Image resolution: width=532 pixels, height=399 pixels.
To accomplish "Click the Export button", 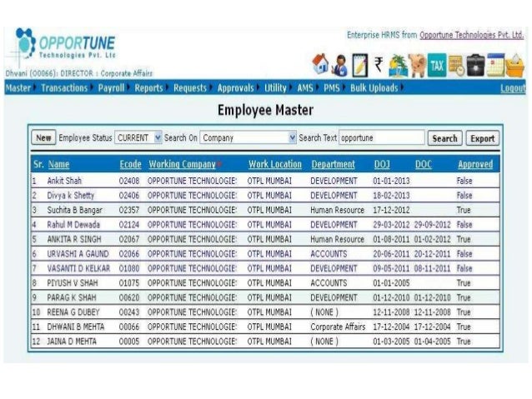I will (x=483, y=138).
